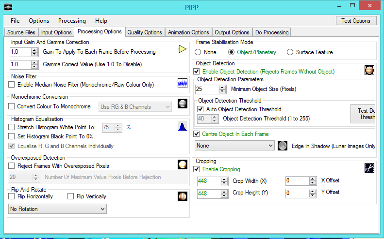The width and height of the screenshot is (384, 239).
Task: Check Convert Colour To Monochrome
Action: pyautogui.click(x=12, y=106)
